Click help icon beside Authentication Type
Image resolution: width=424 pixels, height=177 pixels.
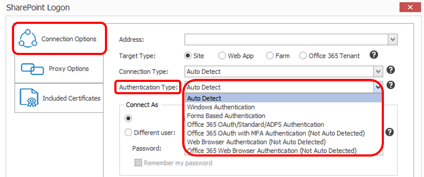click(390, 85)
